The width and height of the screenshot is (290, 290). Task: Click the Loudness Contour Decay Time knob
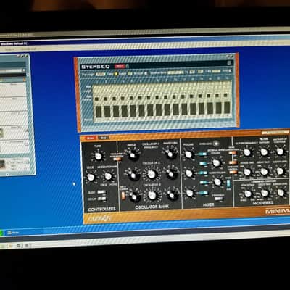point(265,193)
